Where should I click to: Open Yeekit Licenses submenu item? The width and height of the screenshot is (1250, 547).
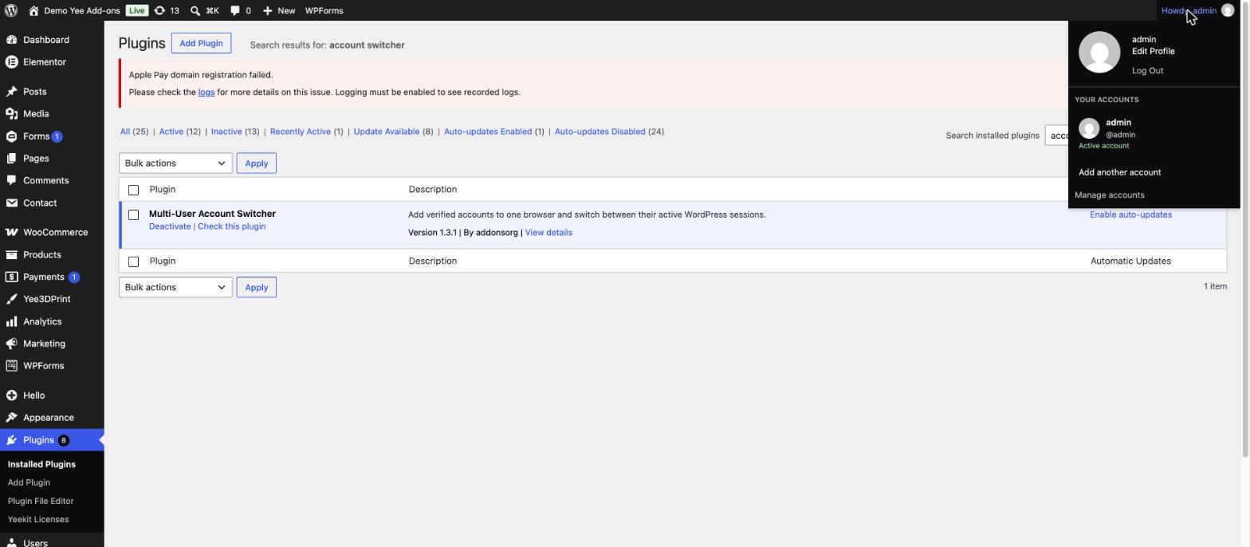coord(38,519)
